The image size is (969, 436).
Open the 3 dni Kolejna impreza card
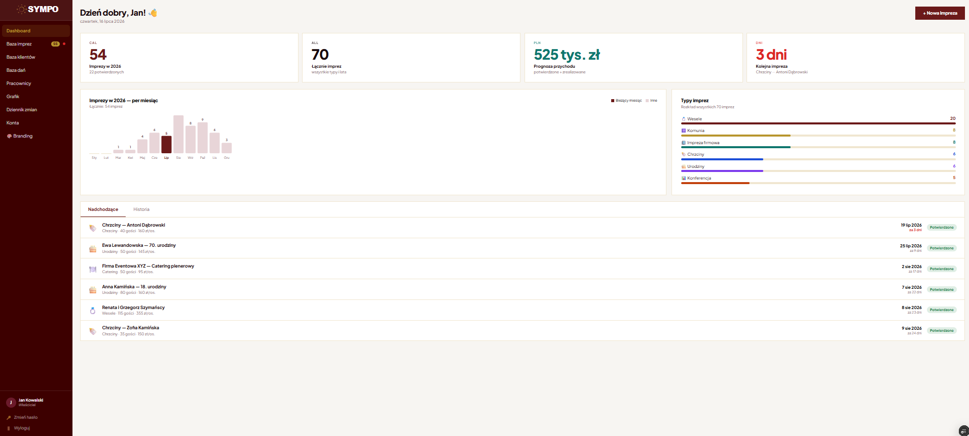(x=855, y=58)
